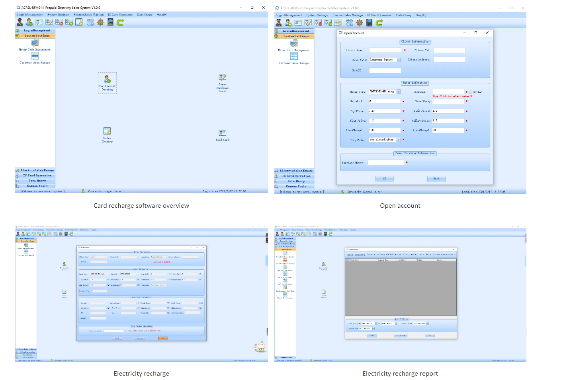The width and height of the screenshot is (567, 380).
Task: Click calculator toolbar icon in overview window
Action: pos(110,23)
